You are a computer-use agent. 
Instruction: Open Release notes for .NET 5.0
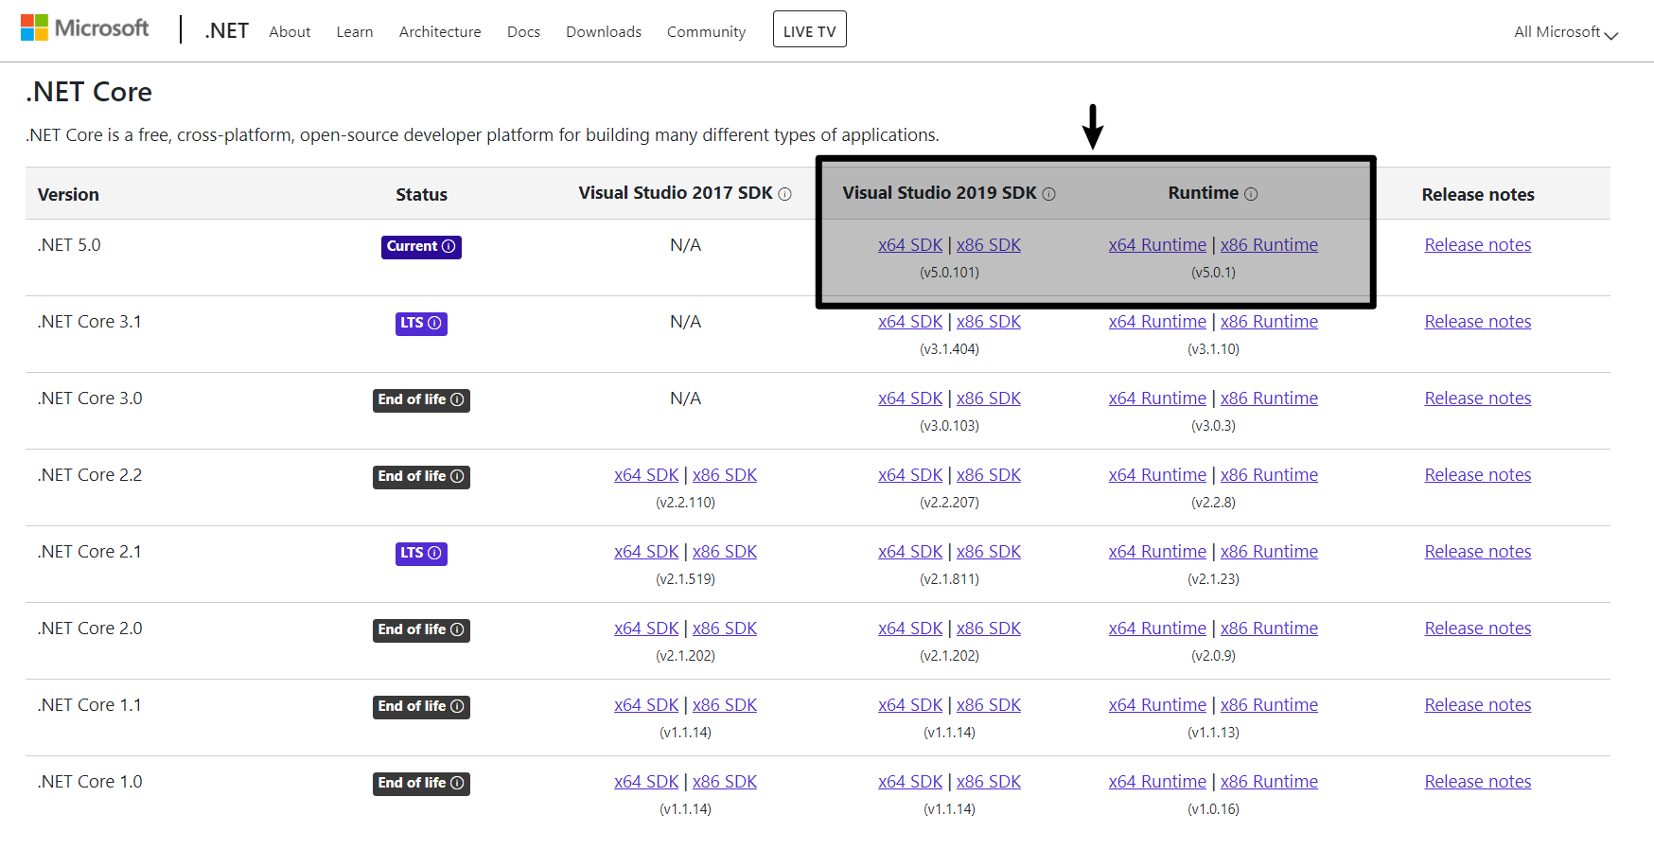tap(1478, 245)
